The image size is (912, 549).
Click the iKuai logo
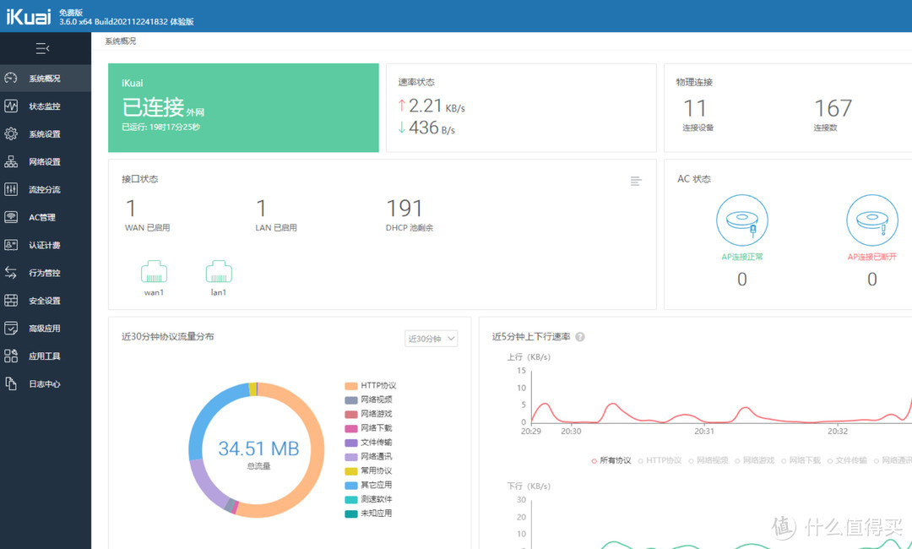pos(27,16)
